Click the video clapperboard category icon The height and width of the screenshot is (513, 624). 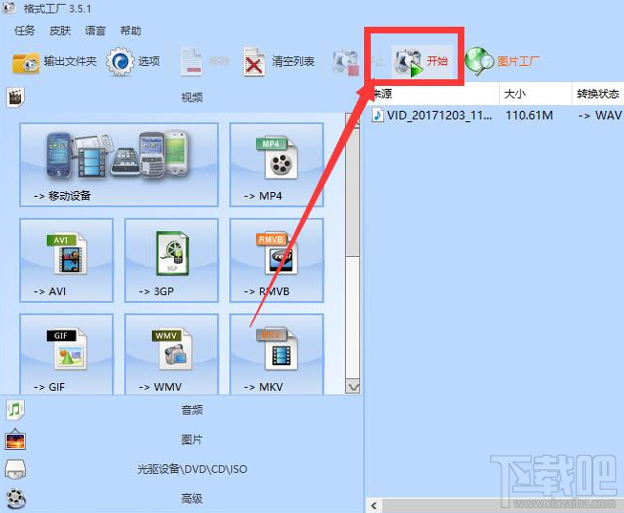[x=15, y=97]
